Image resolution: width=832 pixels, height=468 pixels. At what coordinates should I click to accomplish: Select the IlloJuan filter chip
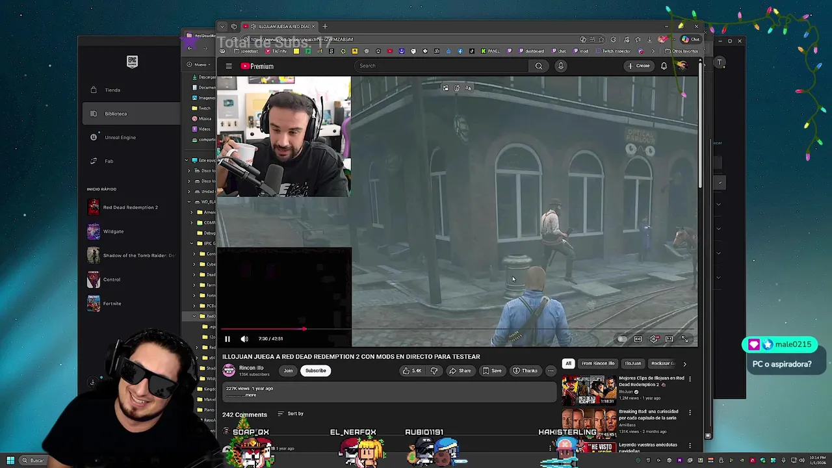(633, 363)
